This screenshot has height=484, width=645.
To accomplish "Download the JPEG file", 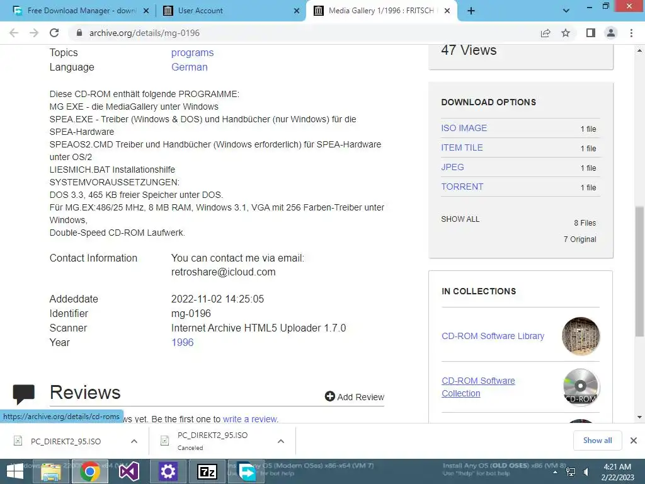I will [x=452, y=167].
